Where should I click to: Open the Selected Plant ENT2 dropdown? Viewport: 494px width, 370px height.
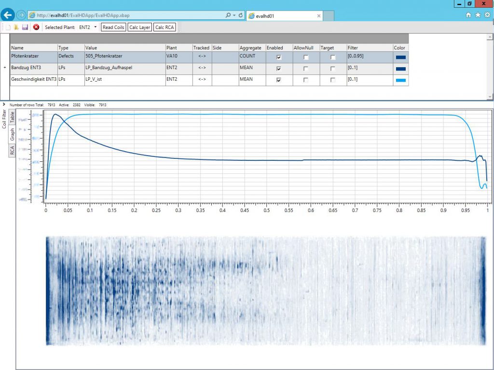(x=96, y=28)
